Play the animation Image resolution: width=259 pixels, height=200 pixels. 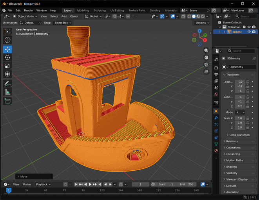(90, 184)
